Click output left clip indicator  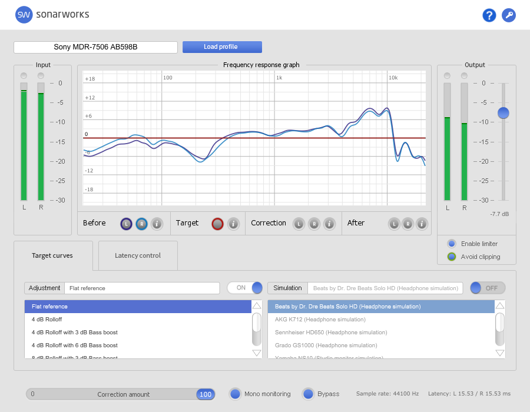click(x=447, y=75)
